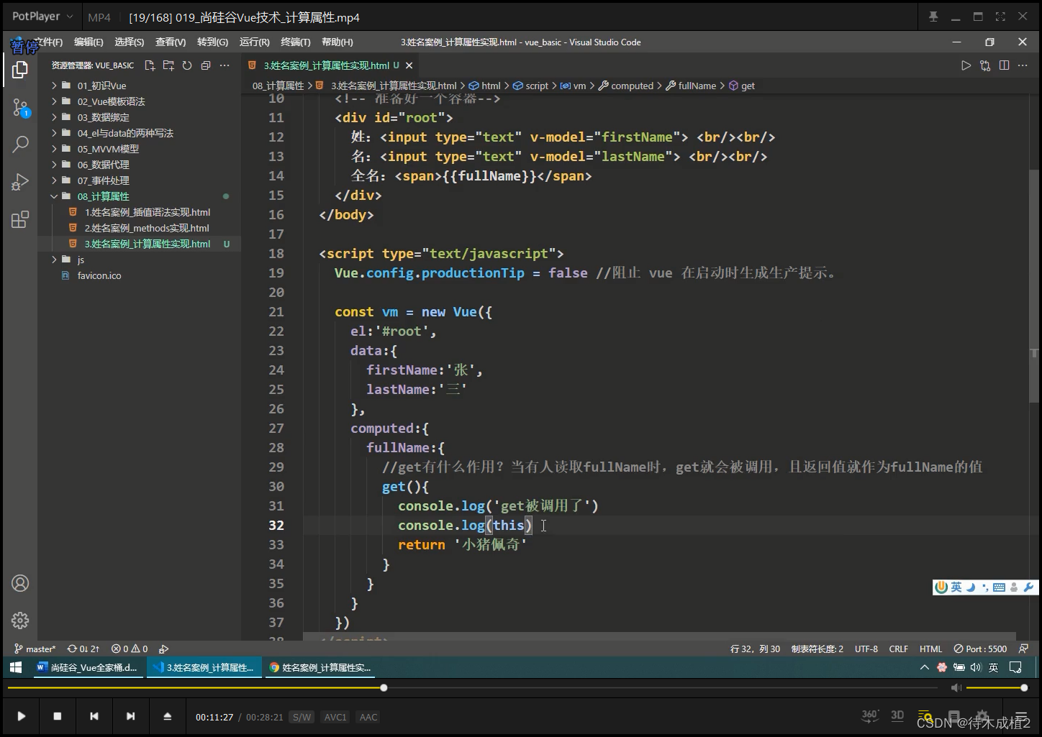Skip to previous video in PotPlayer

coord(94,716)
